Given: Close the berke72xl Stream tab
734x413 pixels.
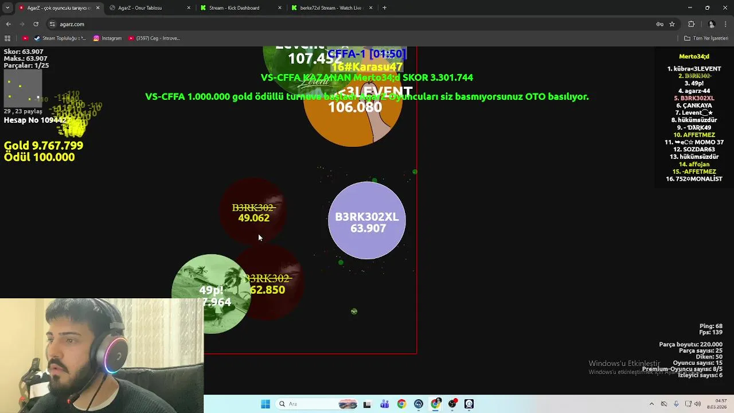Looking at the screenshot, I should (370, 8).
